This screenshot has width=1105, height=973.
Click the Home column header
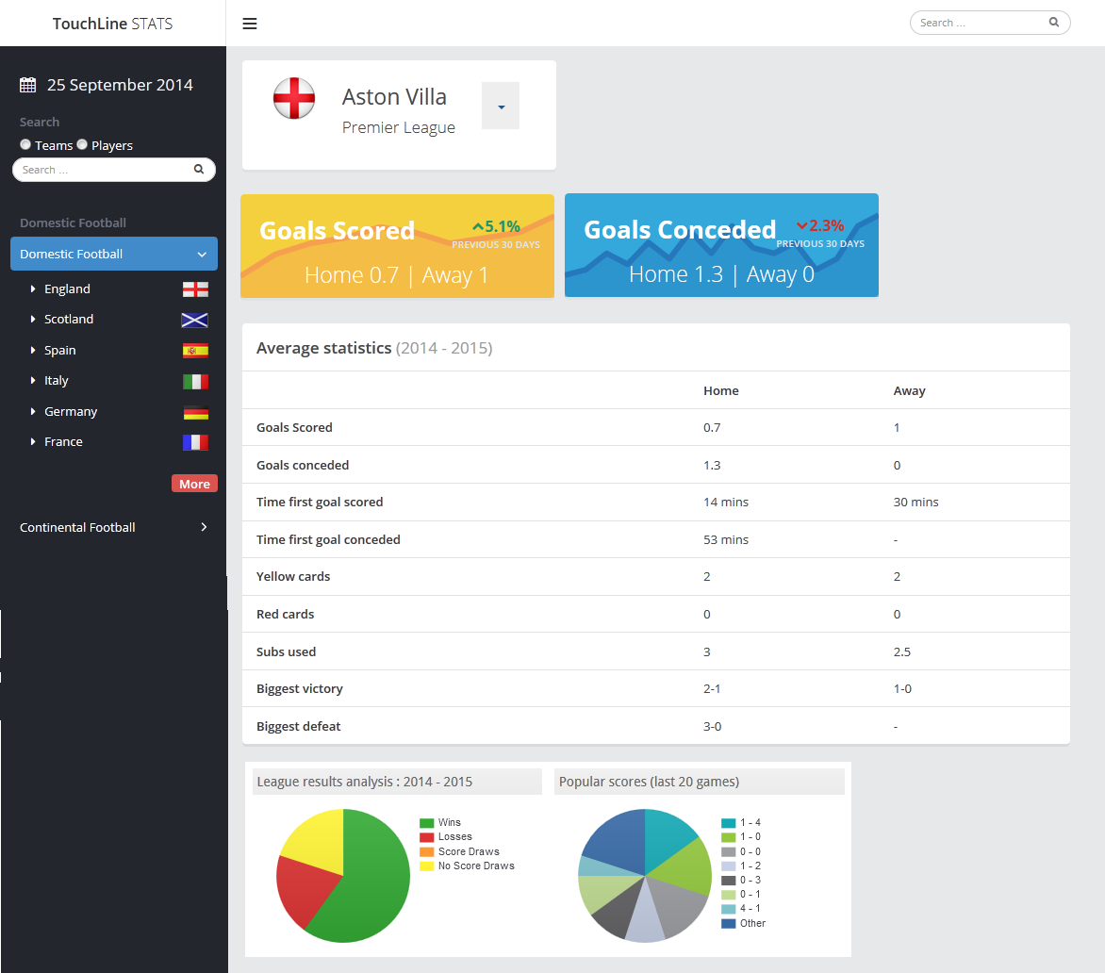point(721,390)
